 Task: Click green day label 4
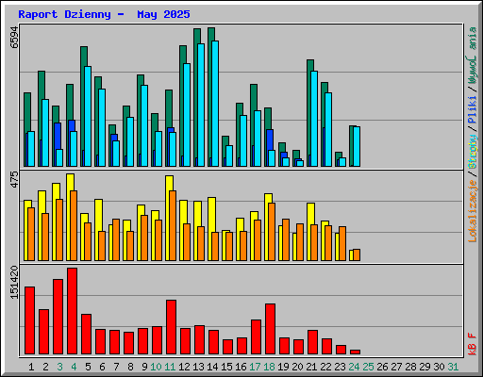74,367
